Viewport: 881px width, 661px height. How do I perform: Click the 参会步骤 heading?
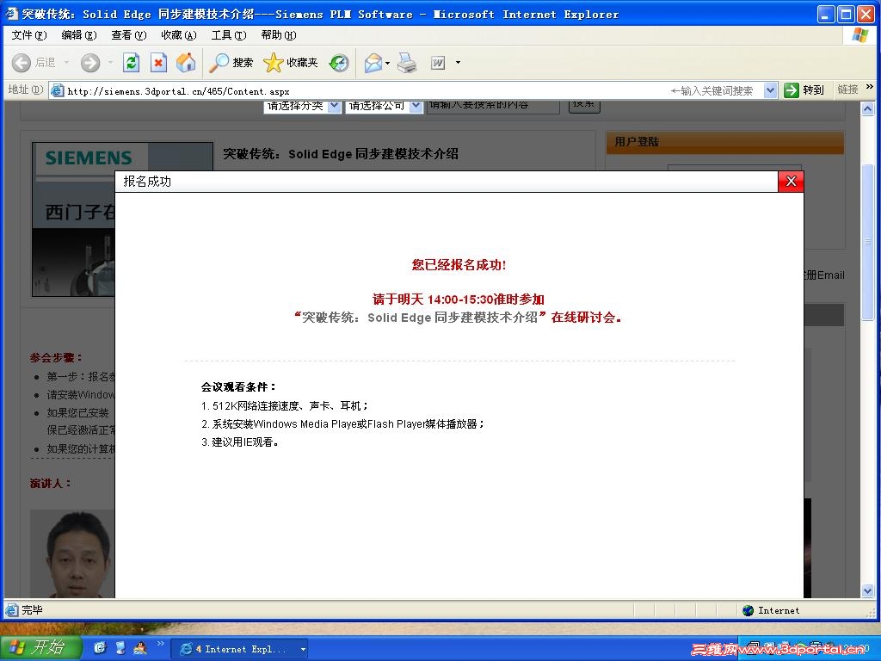coord(56,357)
